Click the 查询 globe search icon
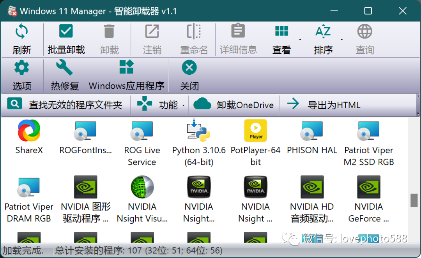The height and width of the screenshot is (258, 421). tap(364, 32)
